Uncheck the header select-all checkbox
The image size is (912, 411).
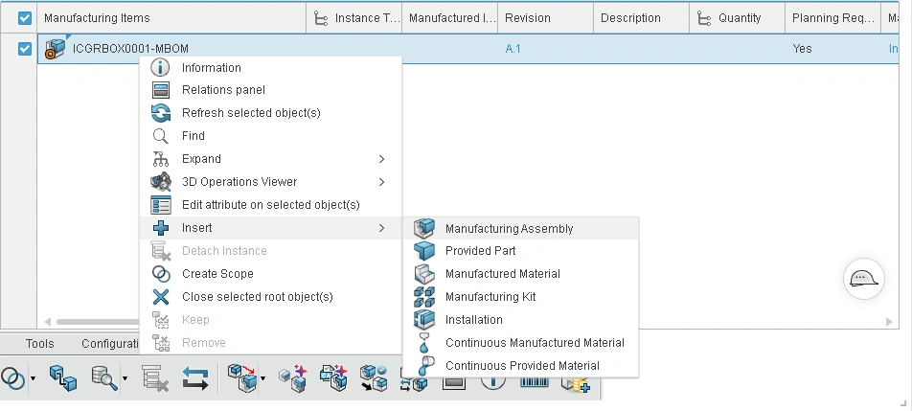25,18
